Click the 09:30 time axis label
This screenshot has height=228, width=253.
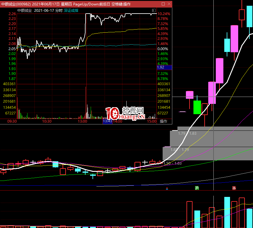point(12,121)
